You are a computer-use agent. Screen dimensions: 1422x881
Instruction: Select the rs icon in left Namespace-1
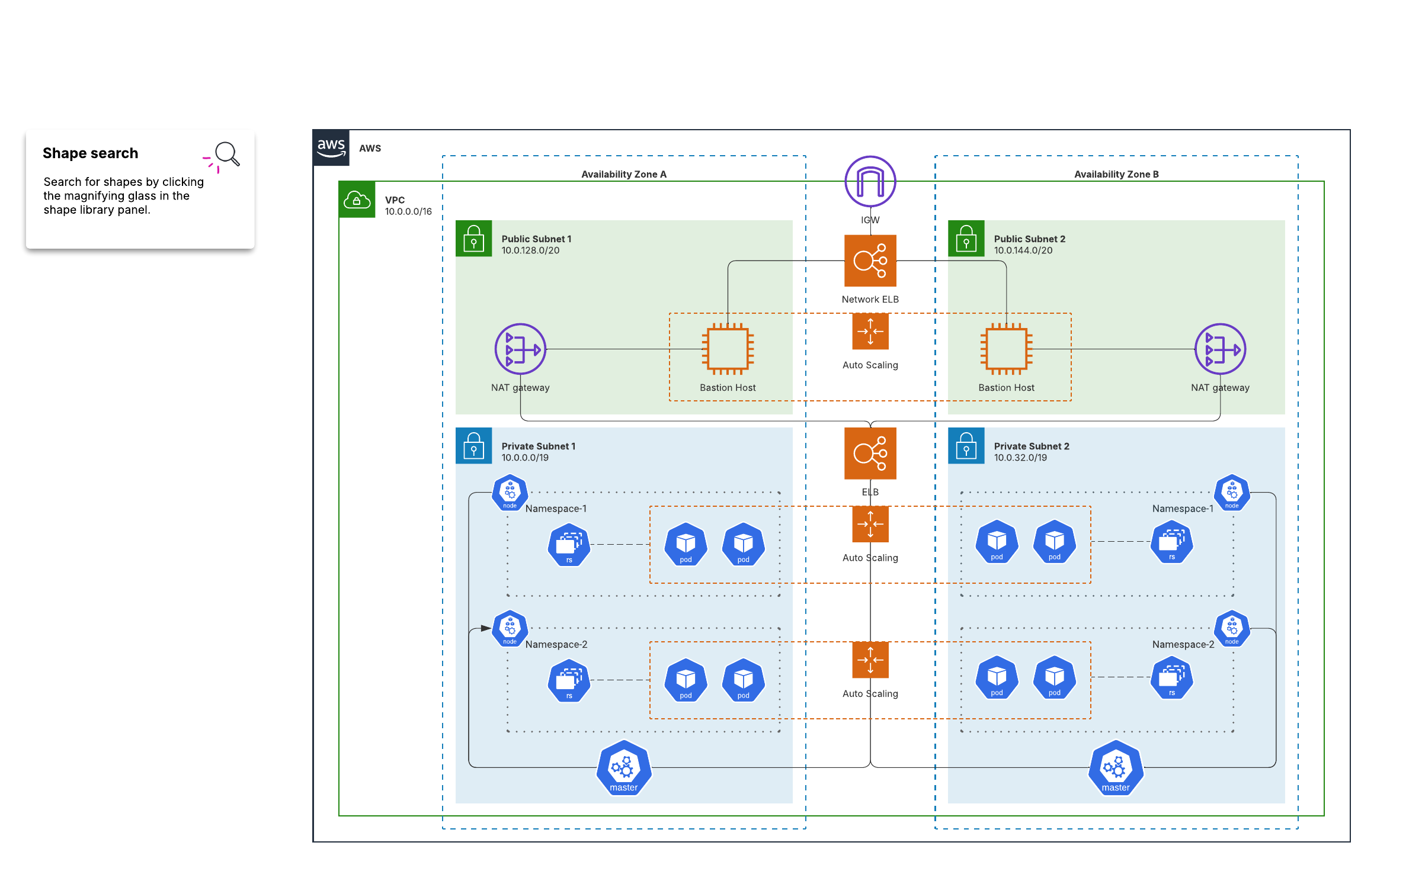pos(569,545)
